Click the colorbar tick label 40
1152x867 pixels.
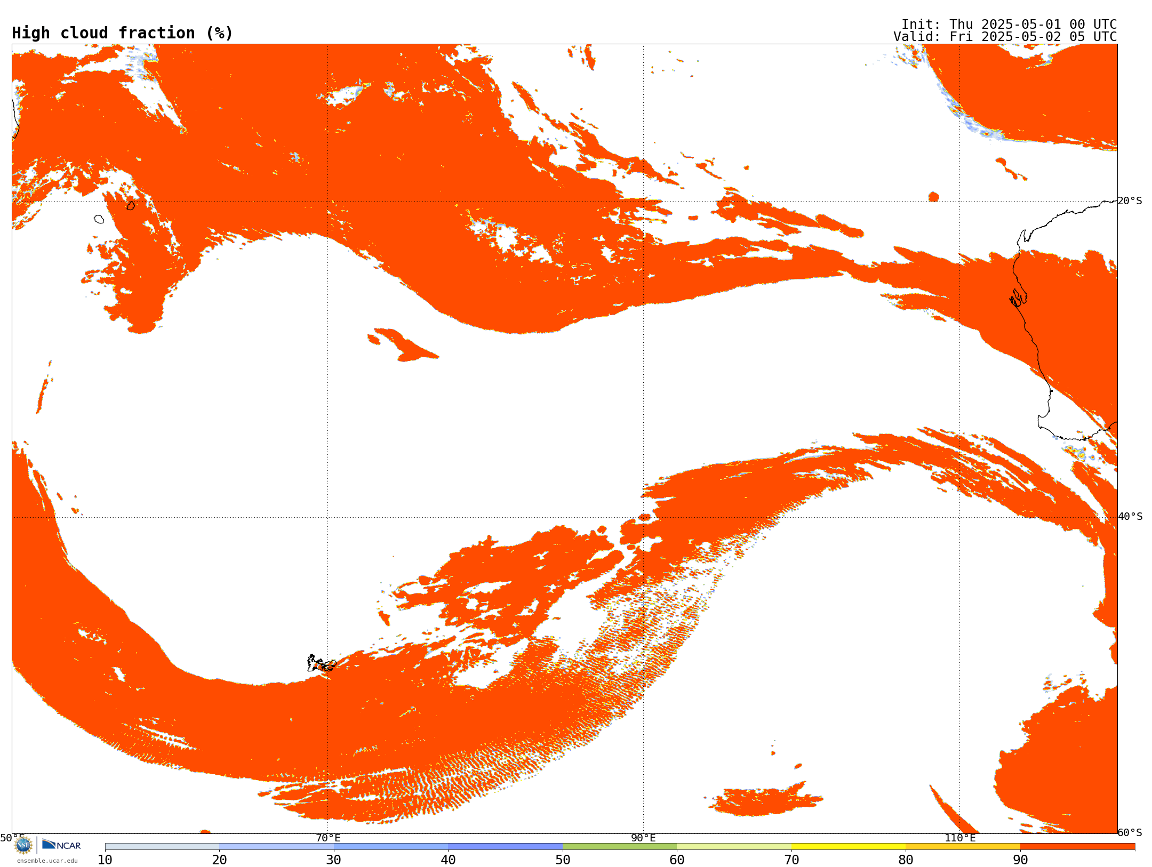[x=448, y=860]
